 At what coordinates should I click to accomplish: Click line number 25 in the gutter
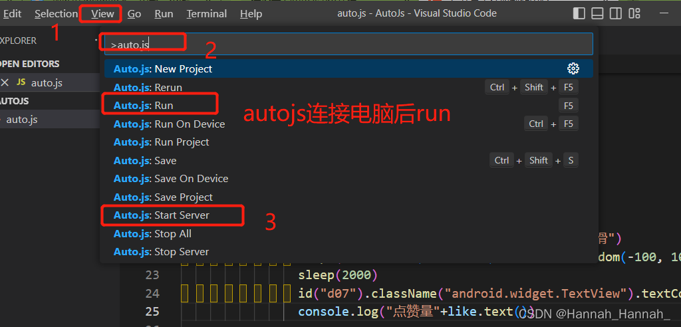152,312
